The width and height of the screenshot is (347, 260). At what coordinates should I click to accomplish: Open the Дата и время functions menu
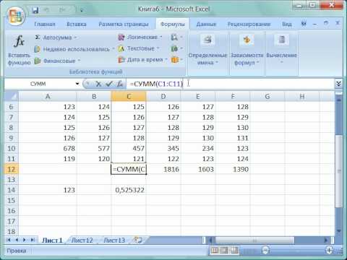[142, 60]
